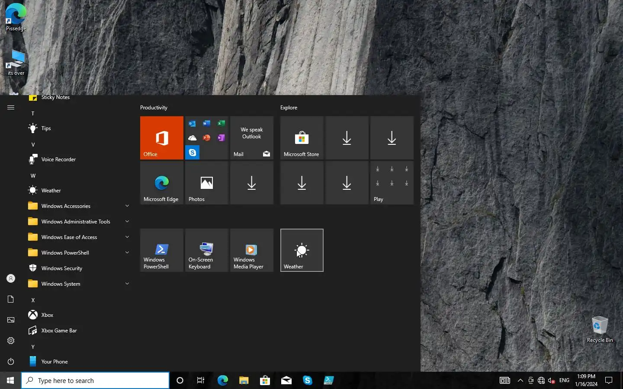
Task: Open Tips from the app list
Action: pyautogui.click(x=78, y=128)
